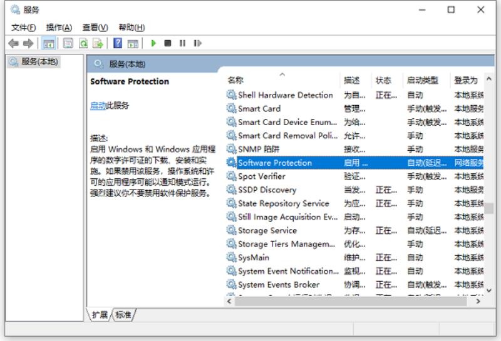Click the Back arrow toolbar icon
The image size is (501, 341).
coord(13,43)
